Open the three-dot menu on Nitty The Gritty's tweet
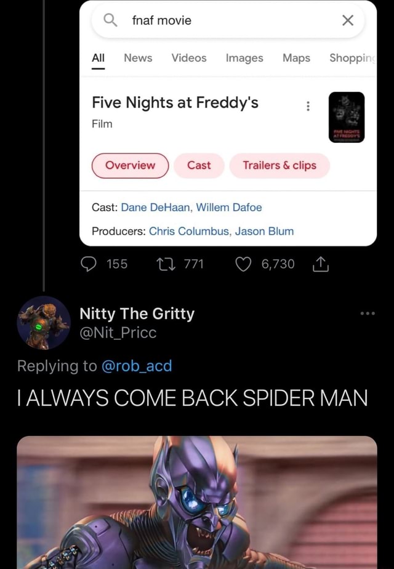The width and height of the screenshot is (394, 569). tap(368, 313)
